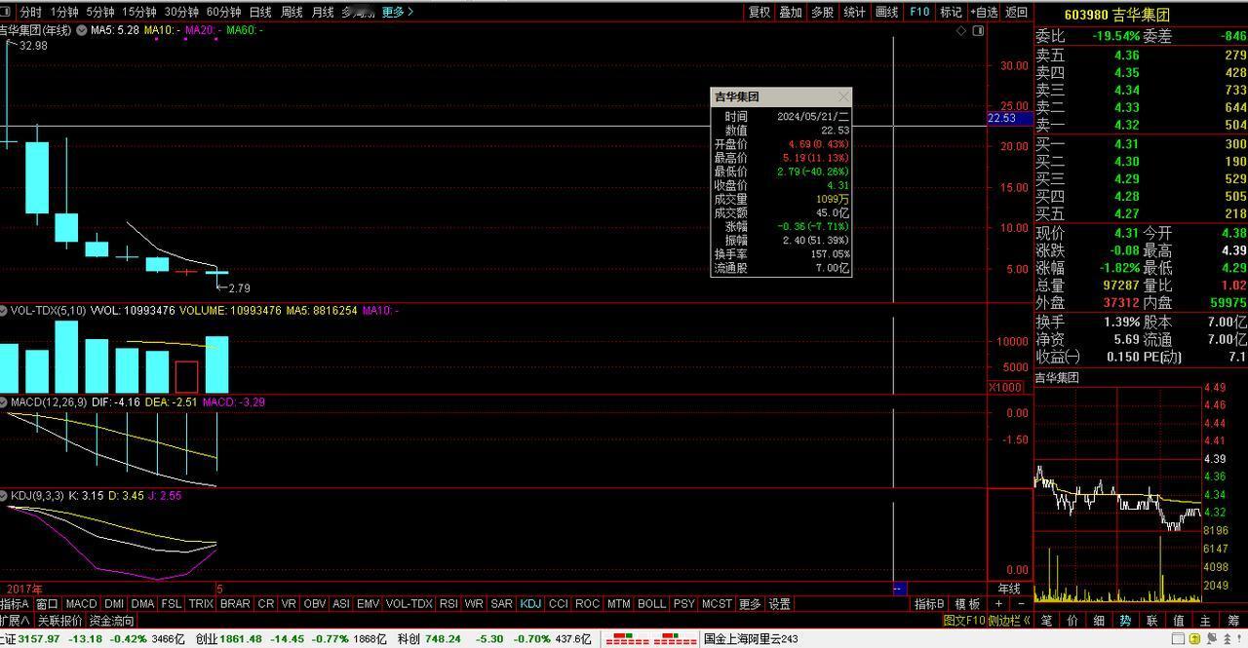Click the 标记 mark button
The width and height of the screenshot is (1248, 648).
click(951, 12)
